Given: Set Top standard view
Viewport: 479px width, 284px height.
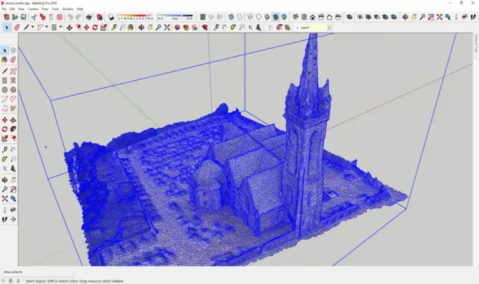Looking at the screenshot, I should pyautogui.click(x=304, y=17).
